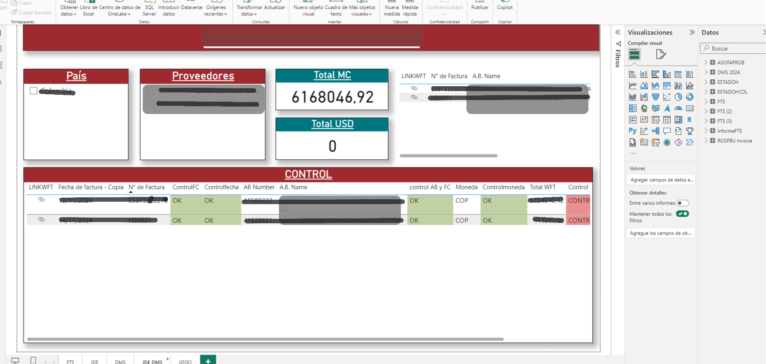Select the matrix visual
The width and height of the screenshot is (766, 364).
678,120
